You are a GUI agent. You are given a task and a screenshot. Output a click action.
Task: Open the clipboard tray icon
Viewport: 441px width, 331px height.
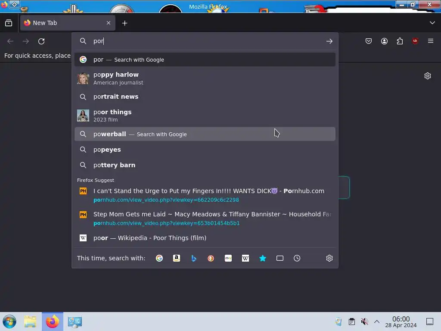(351, 322)
